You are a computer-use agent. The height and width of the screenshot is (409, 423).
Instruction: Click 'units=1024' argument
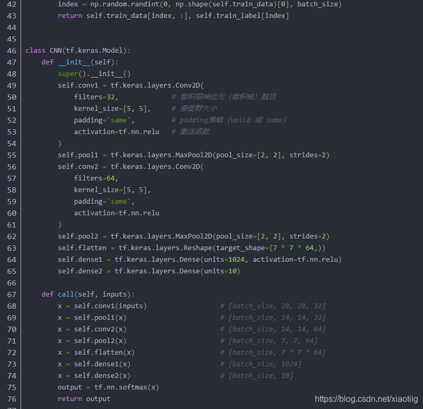click(224, 260)
